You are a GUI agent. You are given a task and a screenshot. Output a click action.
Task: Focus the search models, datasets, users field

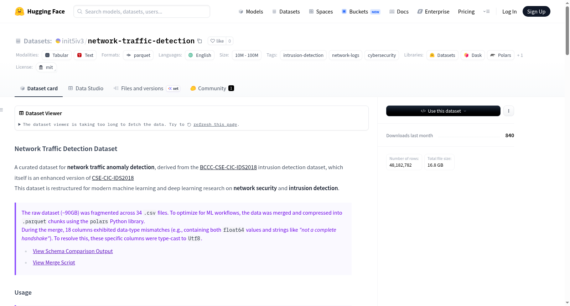point(142,11)
